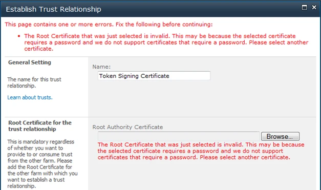Click the red error text below Browse
Image resolution: width=321 pixels, height=190 pixels.
201,151
